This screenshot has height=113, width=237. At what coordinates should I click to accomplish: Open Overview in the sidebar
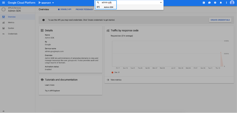click(x=18, y=17)
